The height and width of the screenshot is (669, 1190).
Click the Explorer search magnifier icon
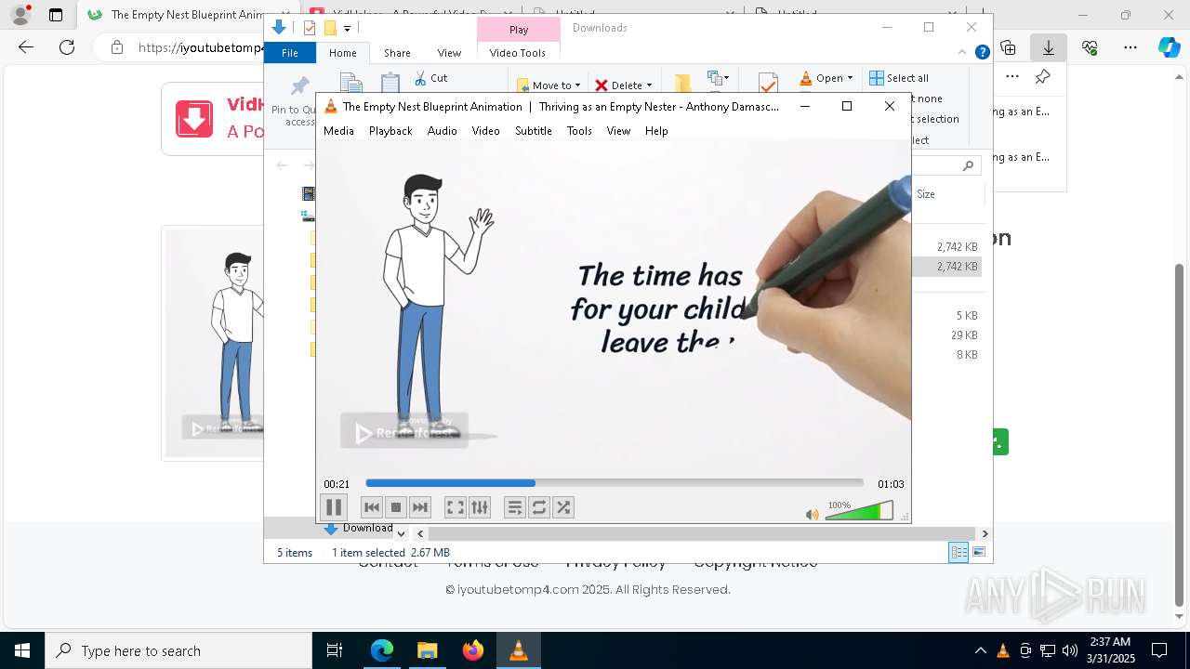click(968, 165)
